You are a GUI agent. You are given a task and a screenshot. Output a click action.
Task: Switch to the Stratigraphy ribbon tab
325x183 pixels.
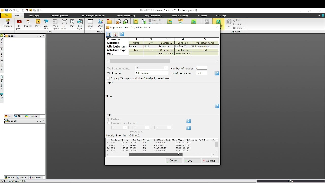(34, 16)
